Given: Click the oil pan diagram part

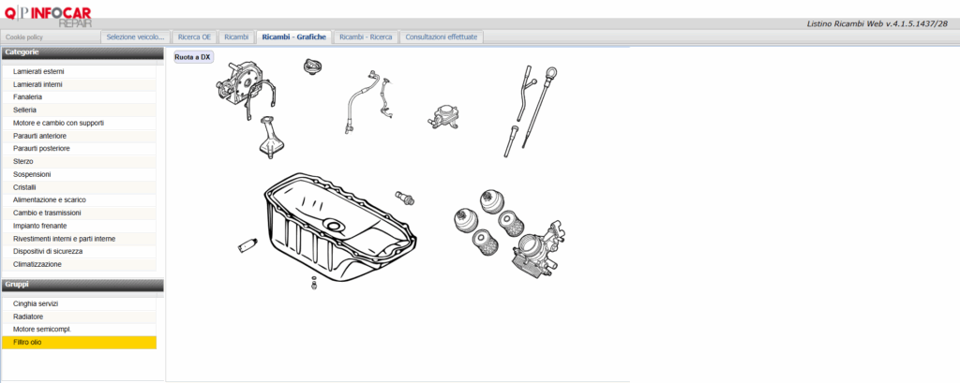Looking at the screenshot, I should coord(341,227).
